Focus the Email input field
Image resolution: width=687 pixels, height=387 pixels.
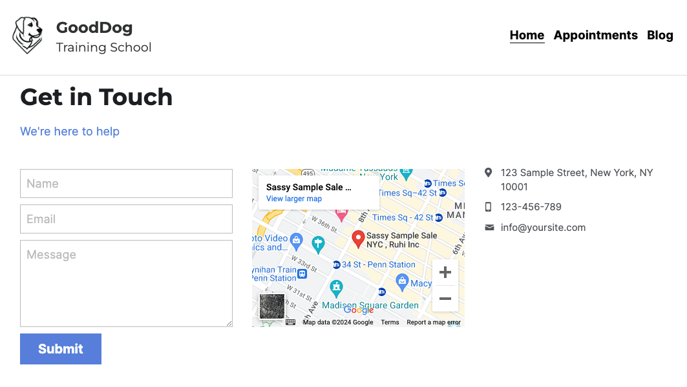tap(126, 219)
